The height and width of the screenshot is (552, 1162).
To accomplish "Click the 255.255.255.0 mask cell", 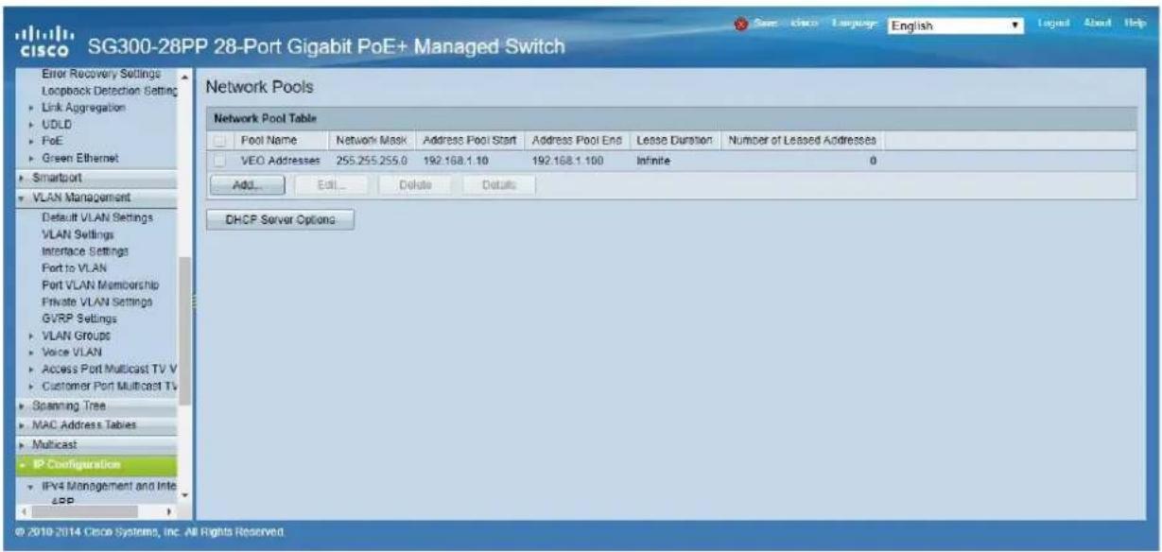I will coord(372,162).
